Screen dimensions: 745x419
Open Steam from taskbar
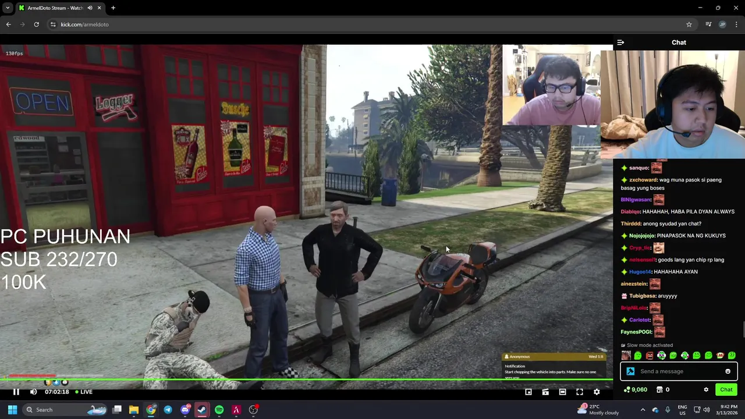[x=202, y=410]
